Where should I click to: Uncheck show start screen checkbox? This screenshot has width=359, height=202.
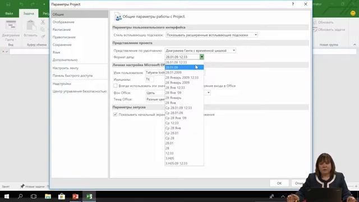coord(115,114)
